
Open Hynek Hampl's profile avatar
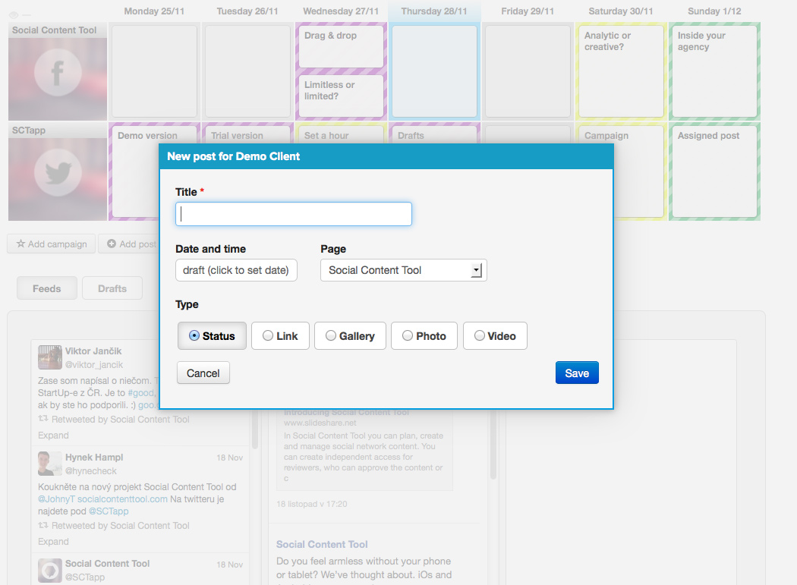[x=50, y=464]
